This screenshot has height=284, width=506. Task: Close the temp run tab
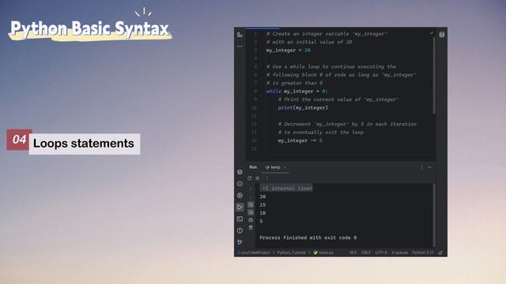(285, 167)
